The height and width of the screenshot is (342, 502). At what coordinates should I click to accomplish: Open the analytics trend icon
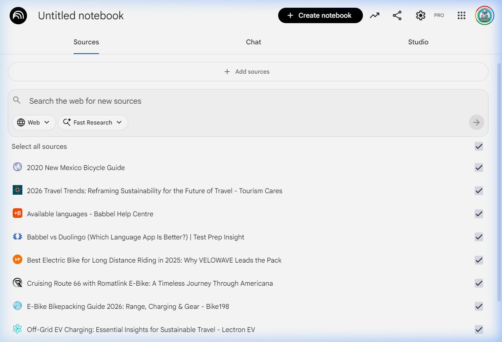pos(374,15)
